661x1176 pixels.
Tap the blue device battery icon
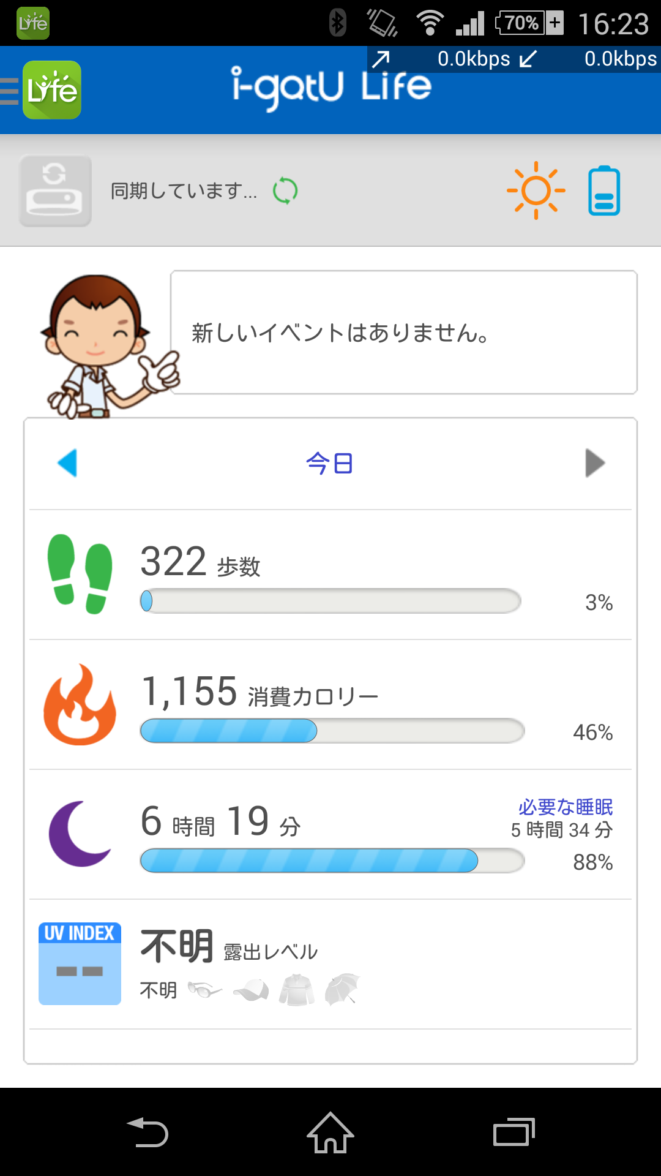tap(604, 190)
